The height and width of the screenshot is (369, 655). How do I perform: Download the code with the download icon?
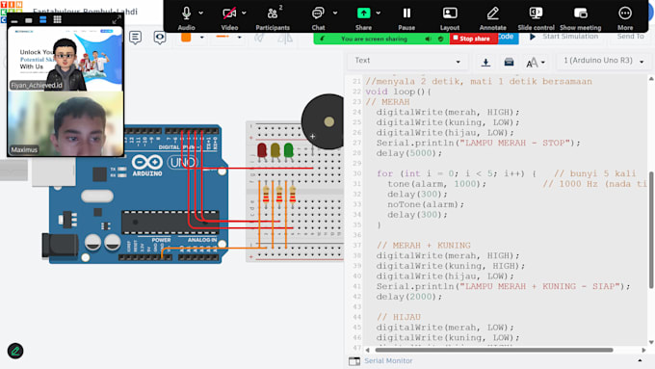[x=485, y=63]
